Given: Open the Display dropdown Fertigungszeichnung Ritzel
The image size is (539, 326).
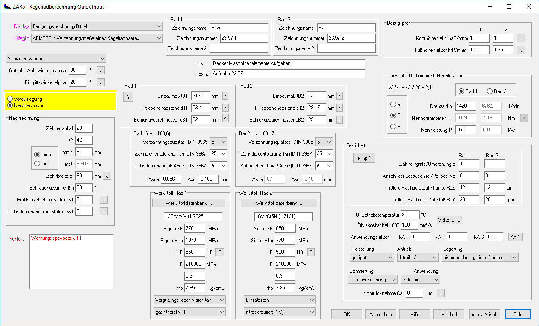Looking at the screenshot, I should pyautogui.click(x=97, y=26).
